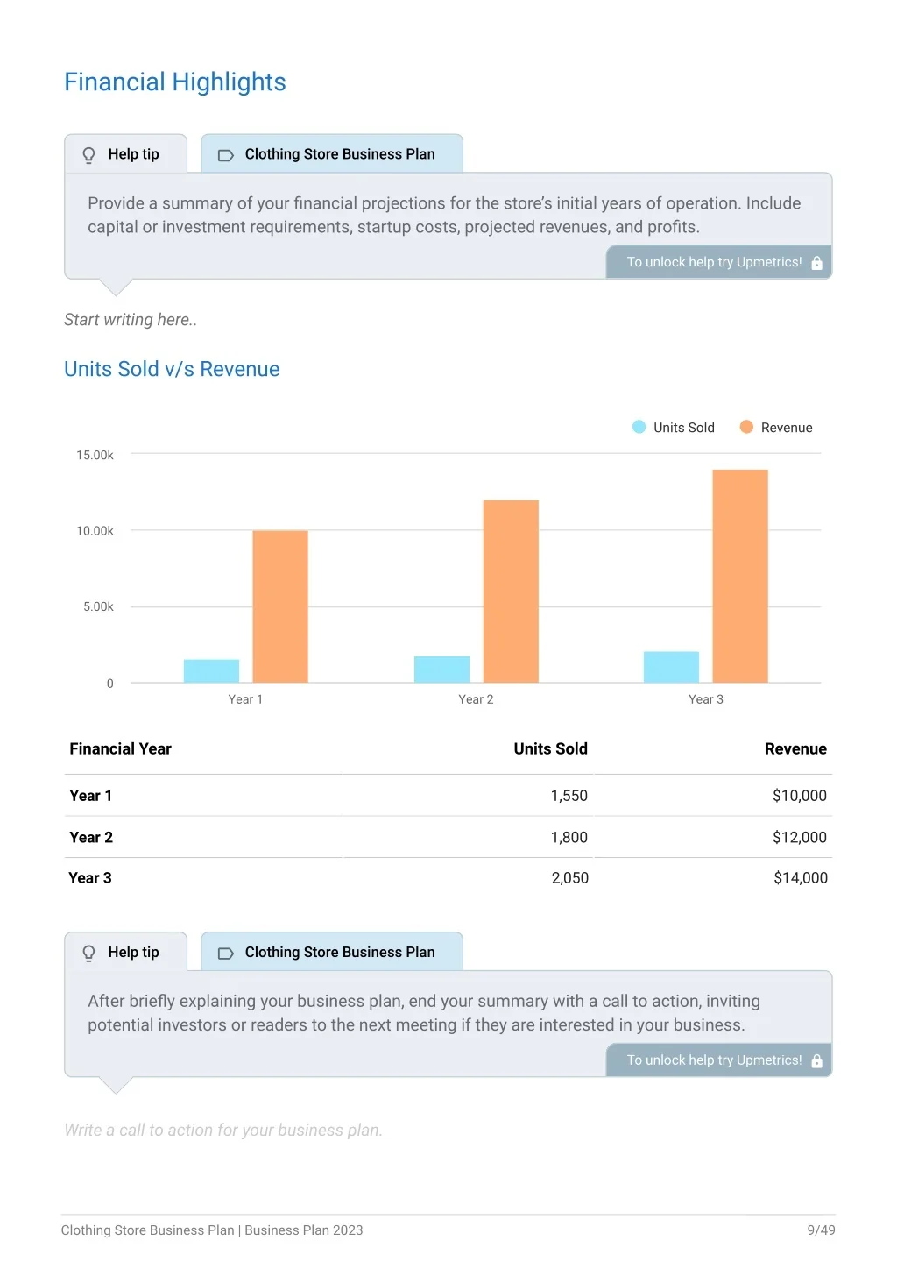The height and width of the screenshot is (1269, 897).
Task: Click the lightbulb icon in bottom Help tip tab
Action: (x=88, y=954)
